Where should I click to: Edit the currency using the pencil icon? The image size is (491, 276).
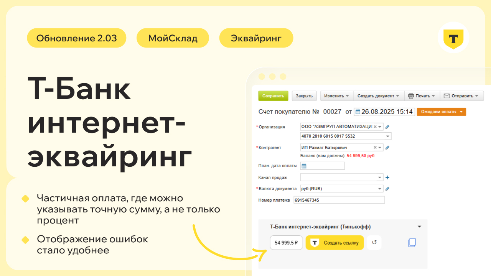point(387,189)
